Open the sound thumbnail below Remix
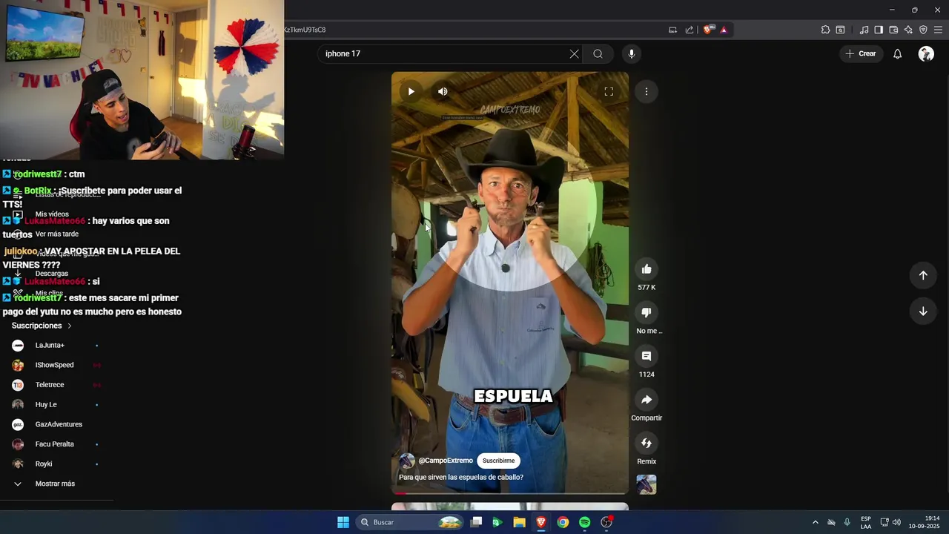The width and height of the screenshot is (949, 534). [647, 485]
